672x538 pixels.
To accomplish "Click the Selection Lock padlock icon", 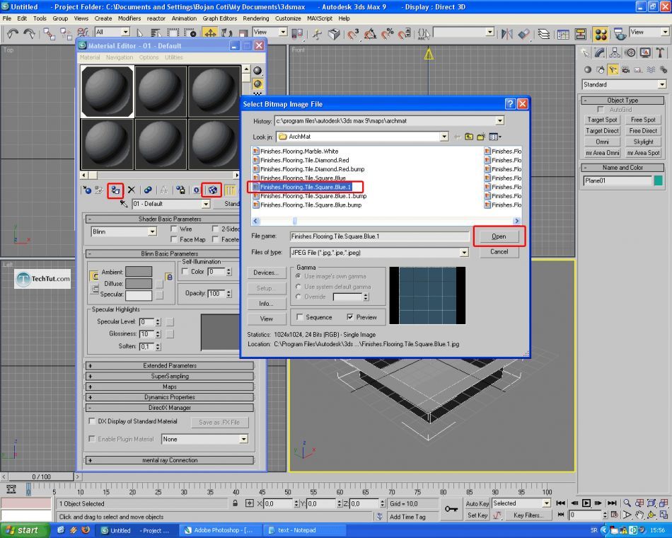I will [x=236, y=504].
